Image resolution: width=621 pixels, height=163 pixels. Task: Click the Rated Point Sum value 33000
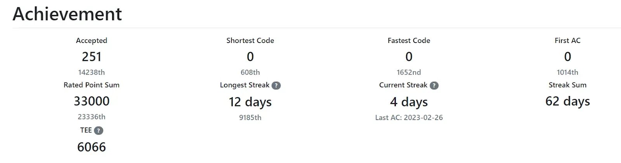[x=92, y=101]
